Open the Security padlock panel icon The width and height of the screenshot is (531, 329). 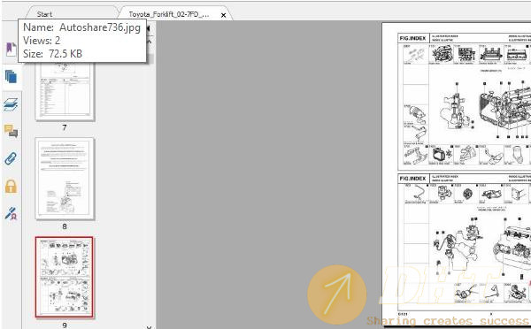11,186
